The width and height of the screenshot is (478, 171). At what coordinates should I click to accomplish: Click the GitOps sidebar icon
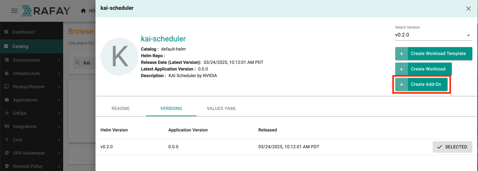pyautogui.click(x=7, y=113)
